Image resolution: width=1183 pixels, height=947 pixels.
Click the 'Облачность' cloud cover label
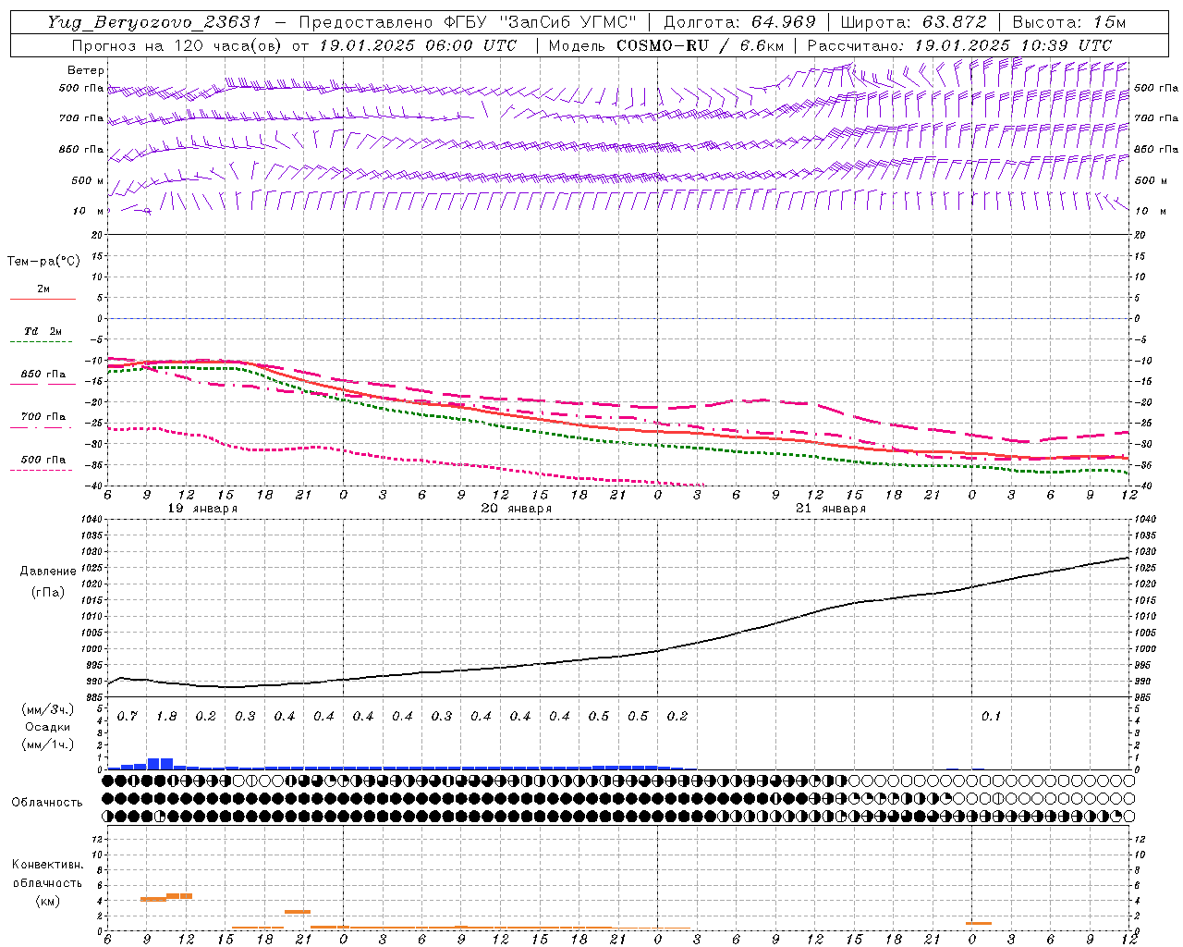pos(47,803)
